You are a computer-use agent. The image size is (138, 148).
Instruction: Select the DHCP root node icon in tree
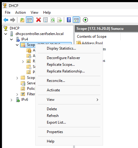click(x=5, y=28)
